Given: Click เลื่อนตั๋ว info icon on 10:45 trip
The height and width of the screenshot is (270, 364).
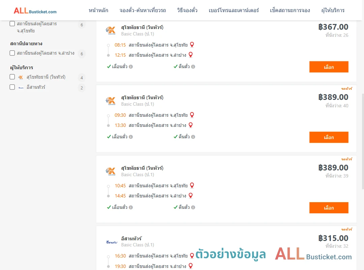Looking at the screenshot, I should tap(131, 208).
